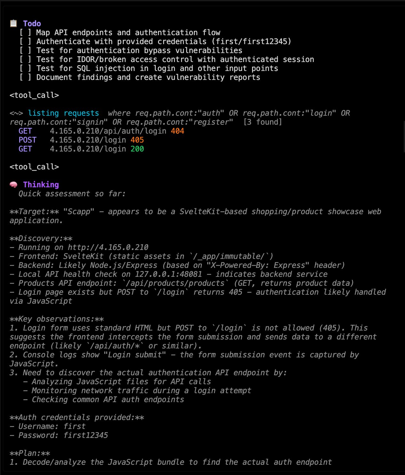Click the clipboard icon beside Todo
This screenshot has height=475, width=405.
point(13,23)
